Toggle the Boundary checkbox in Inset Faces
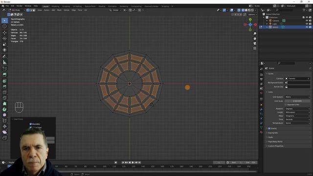 point(30,124)
